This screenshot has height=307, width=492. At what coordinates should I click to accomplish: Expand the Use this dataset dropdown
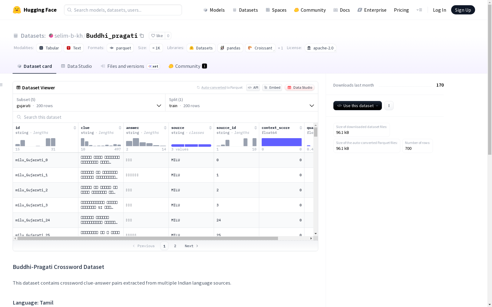(358, 106)
